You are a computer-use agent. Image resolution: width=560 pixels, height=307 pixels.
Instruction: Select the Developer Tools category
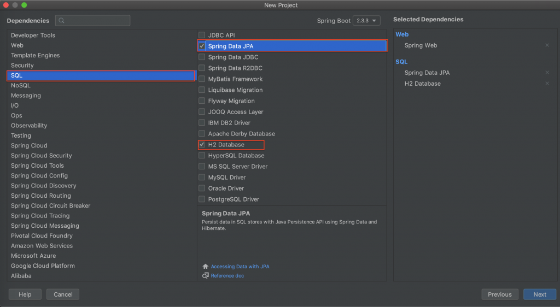(x=33, y=36)
